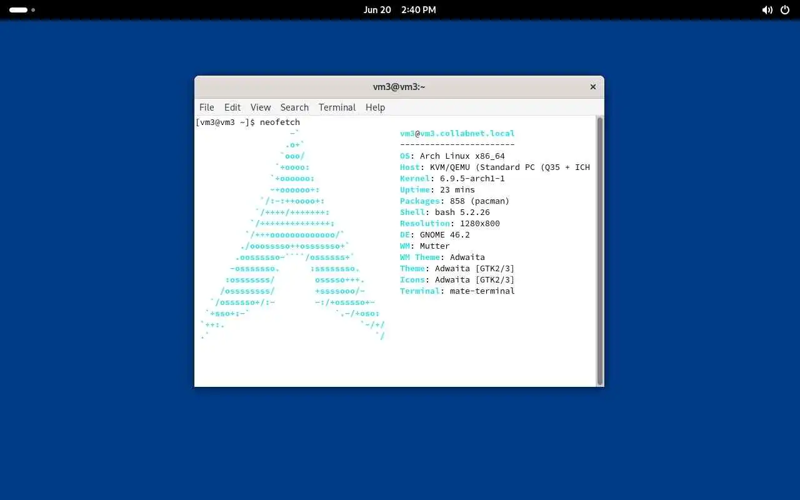Open the clock showing Jun 20 2:40 PM
This screenshot has width=800, height=500.
pos(400,10)
